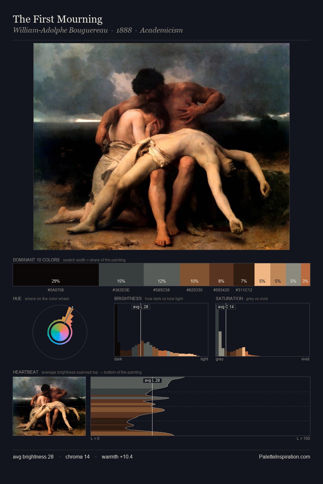Click the rainbow color wheel in the hue chart
The height and width of the screenshot is (484, 323).
pos(60,332)
